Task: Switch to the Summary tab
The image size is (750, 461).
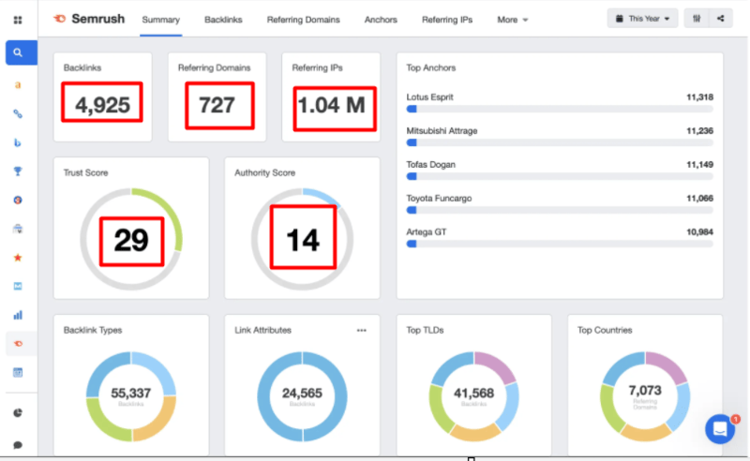Action: click(160, 20)
